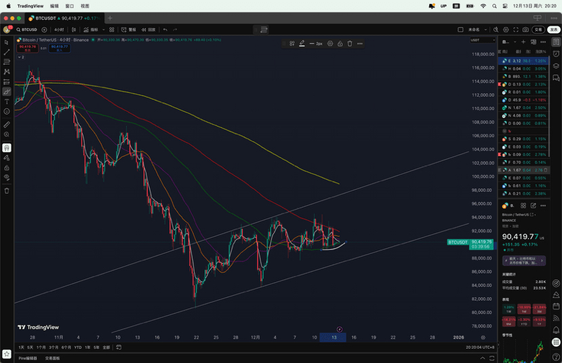Select the cursor arrow tool in left toolbar
562x363 pixels.
tap(7, 42)
